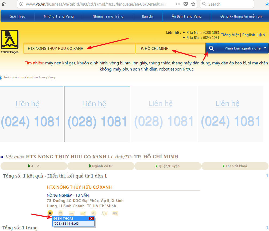This screenshot has height=231, width=269.
Task: Click search suggestion robot espon 6 trục
Action: click(x=176, y=69)
